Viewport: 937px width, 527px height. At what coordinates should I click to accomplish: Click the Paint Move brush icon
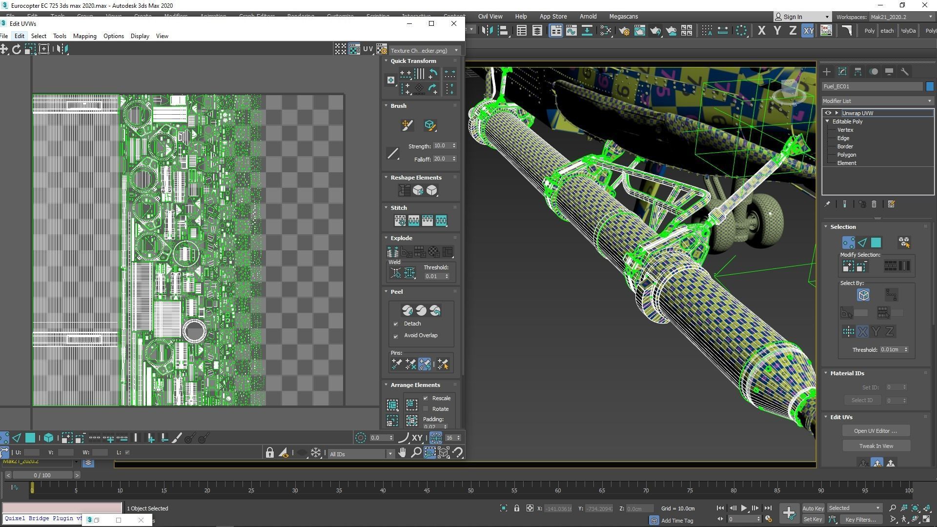tap(407, 125)
